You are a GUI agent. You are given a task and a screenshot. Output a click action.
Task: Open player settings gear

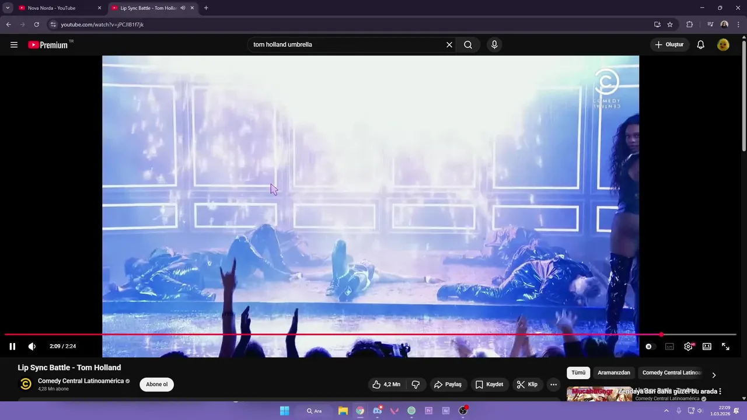click(689, 346)
